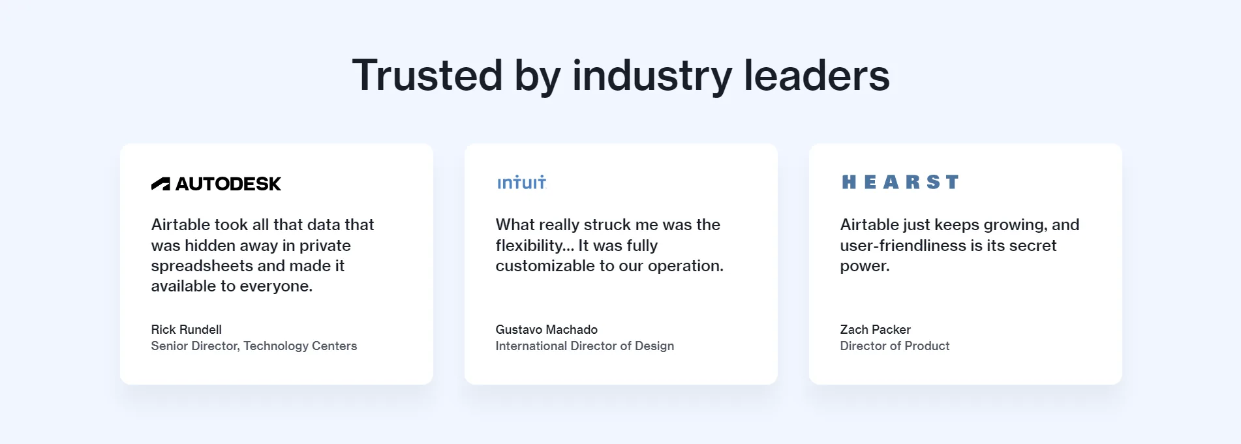Click the Zach Packer name
Image resolution: width=1241 pixels, height=444 pixels.
click(875, 329)
